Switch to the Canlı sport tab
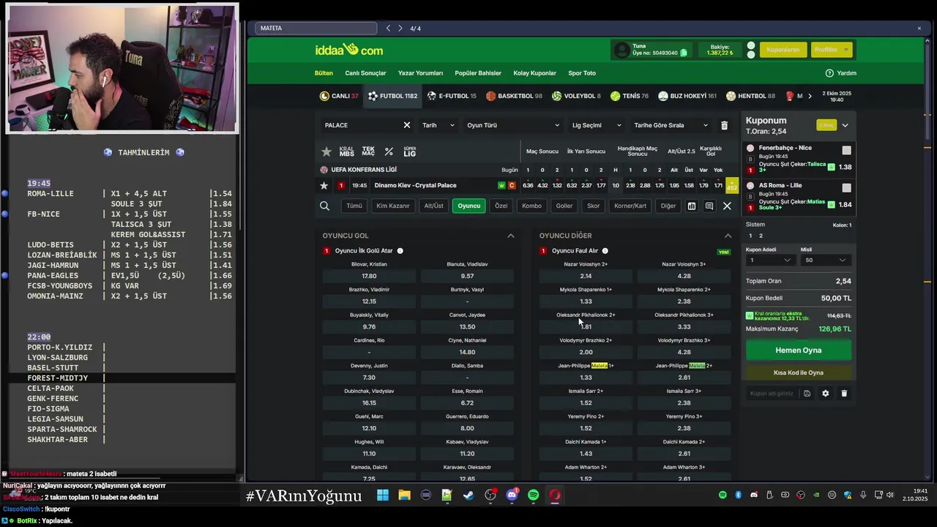Image resolution: width=937 pixels, height=527 pixels. pyautogui.click(x=339, y=96)
